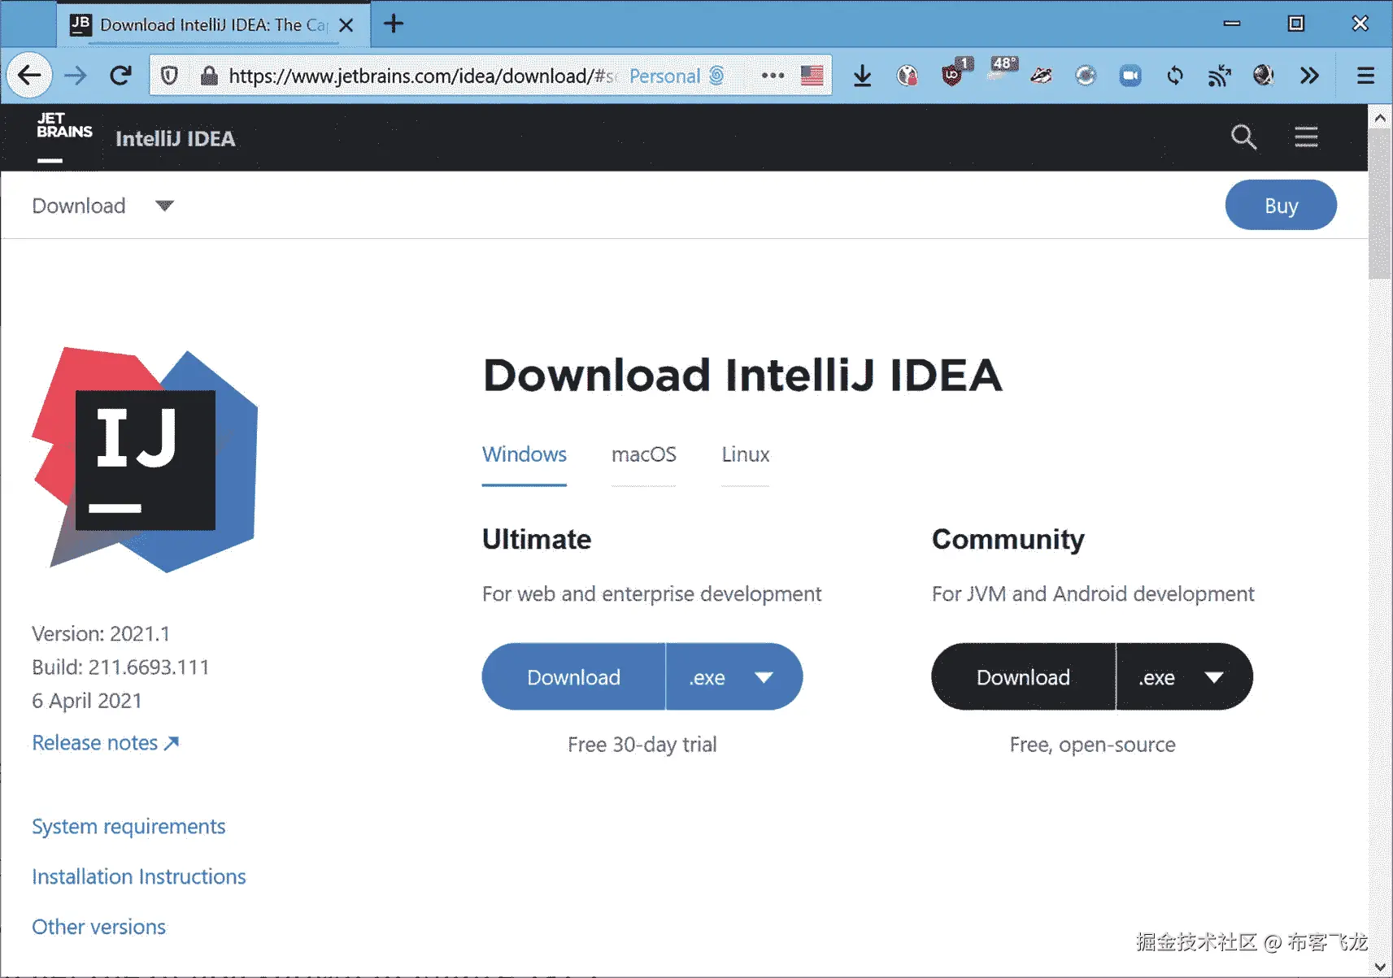Screen dimensions: 1393x978
Task: Minimize the browser window
Action: 1232,24
